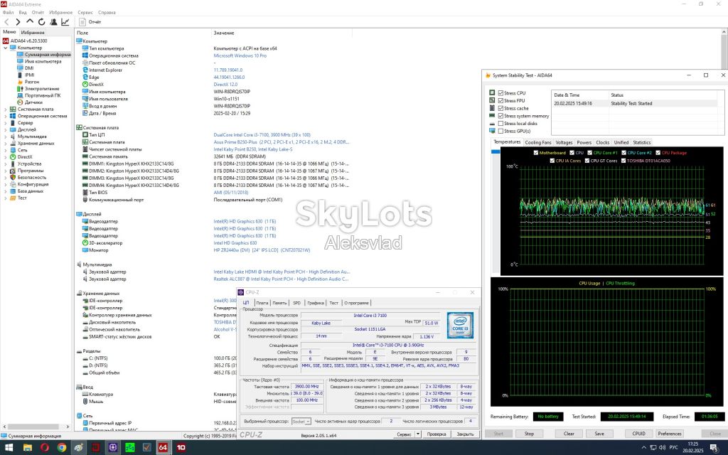
Task: Click the Save button in Stability Test
Action: 599,434
